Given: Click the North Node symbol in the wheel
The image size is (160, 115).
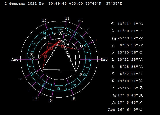Looking at the screenshot, I should 37,73.
